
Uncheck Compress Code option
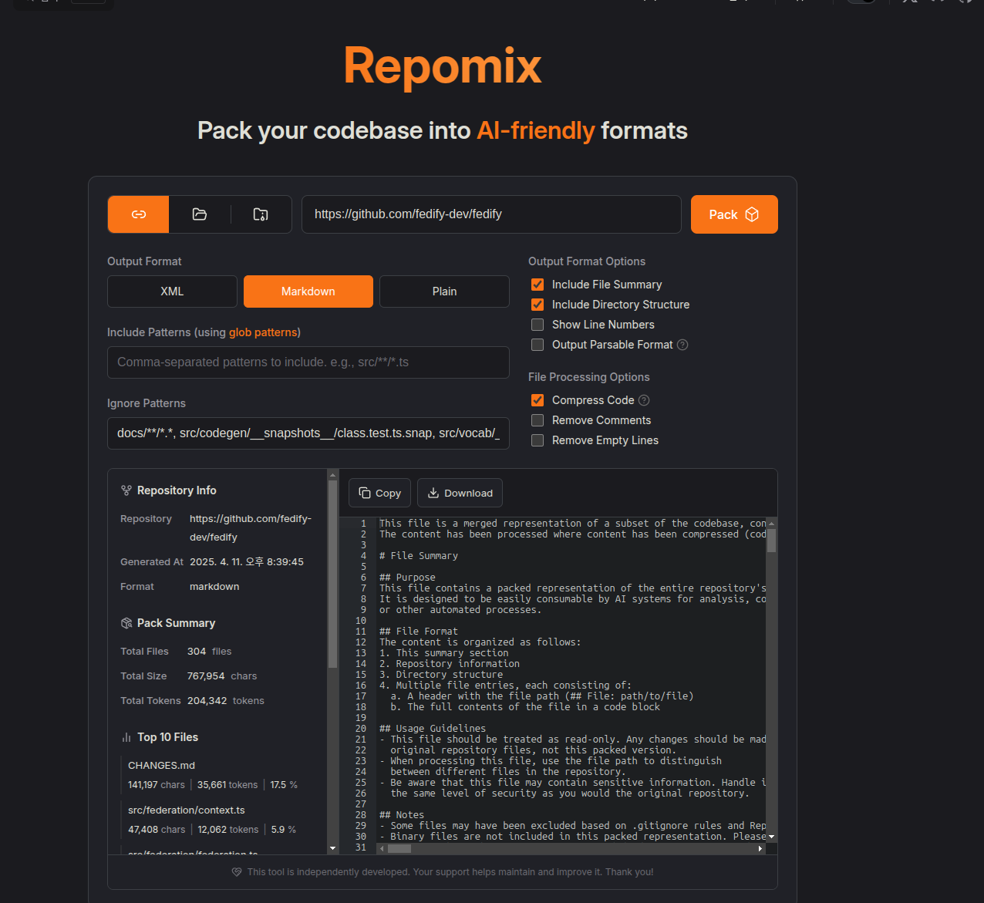(537, 400)
